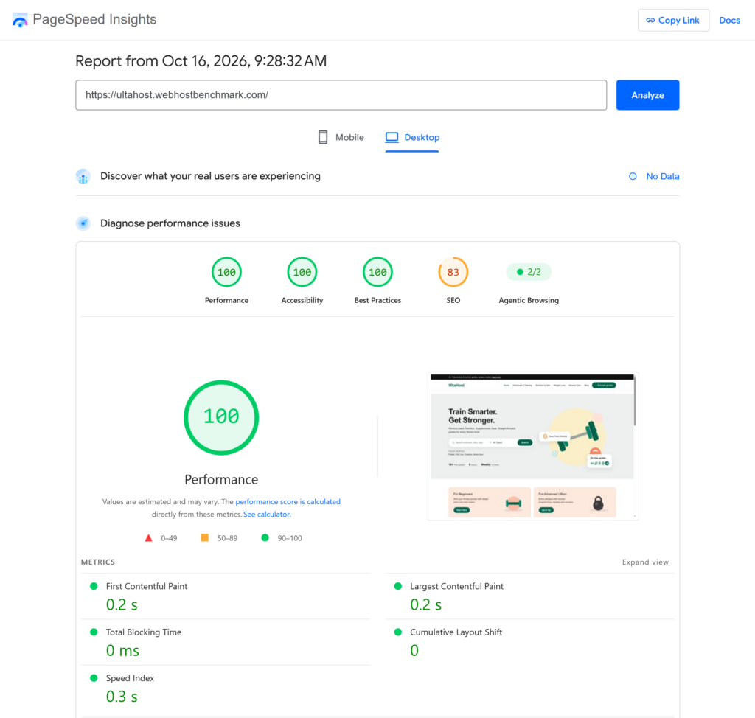Click the METRICS section heading
Viewport: 755px width, 718px height.
(x=98, y=562)
